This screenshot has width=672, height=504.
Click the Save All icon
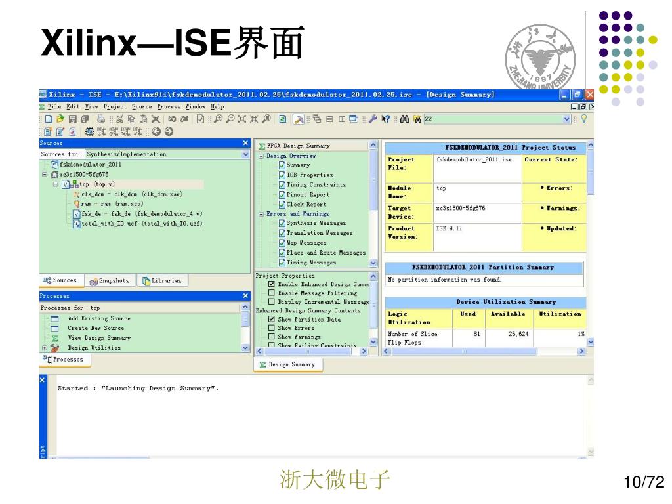point(85,119)
